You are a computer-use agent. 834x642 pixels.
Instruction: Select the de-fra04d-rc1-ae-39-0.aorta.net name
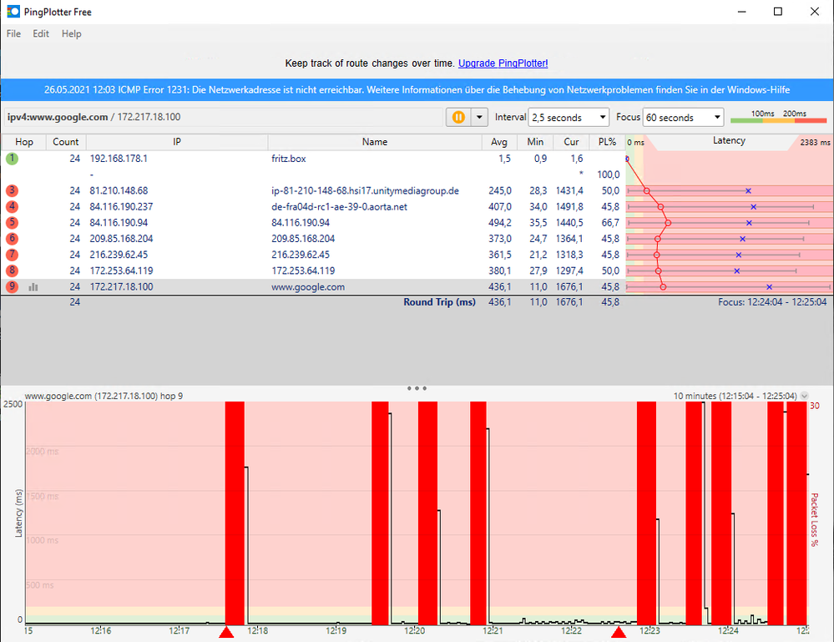339,206
